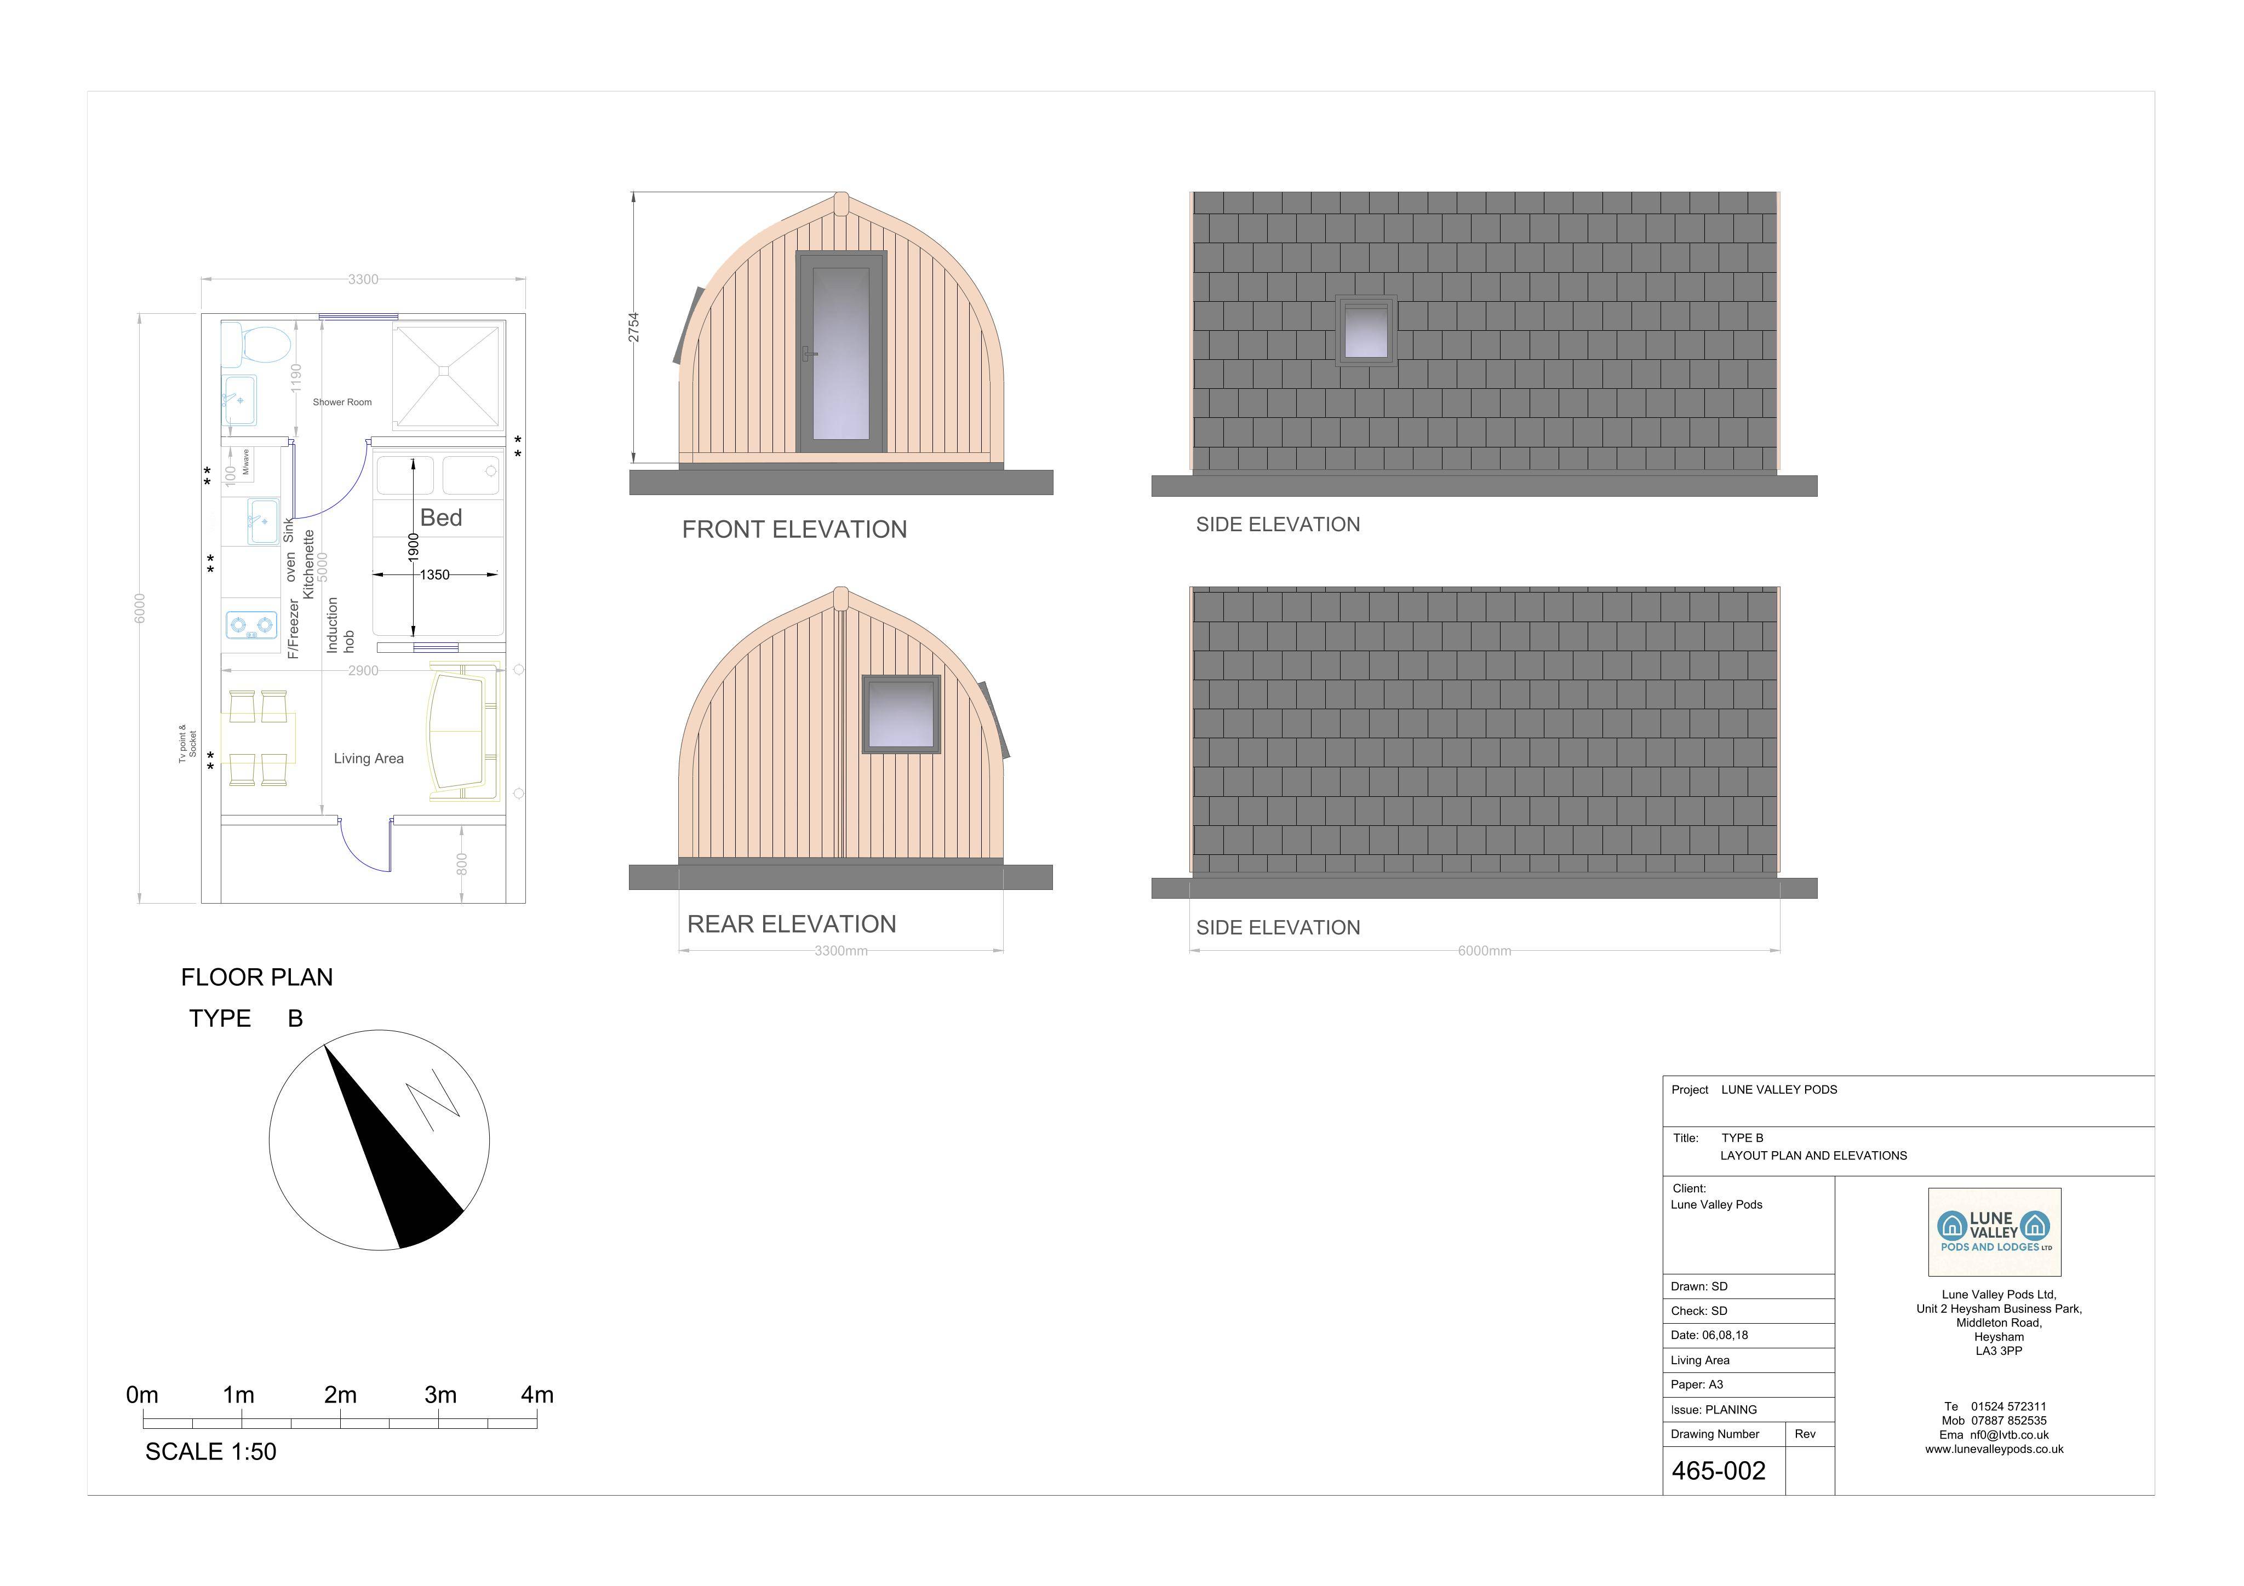Select the TYPE B text under floor plan
Viewport: 2244px width, 1586px height.
click(x=247, y=1018)
